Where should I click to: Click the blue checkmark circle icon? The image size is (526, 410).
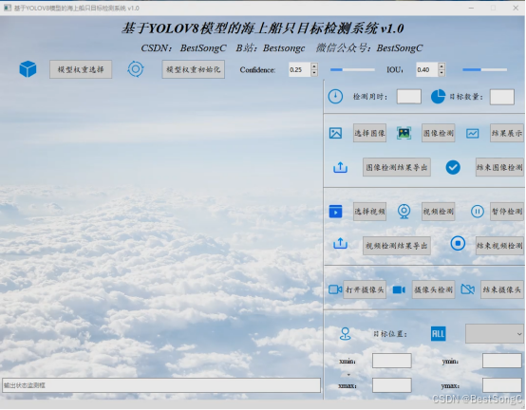(x=453, y=167)
